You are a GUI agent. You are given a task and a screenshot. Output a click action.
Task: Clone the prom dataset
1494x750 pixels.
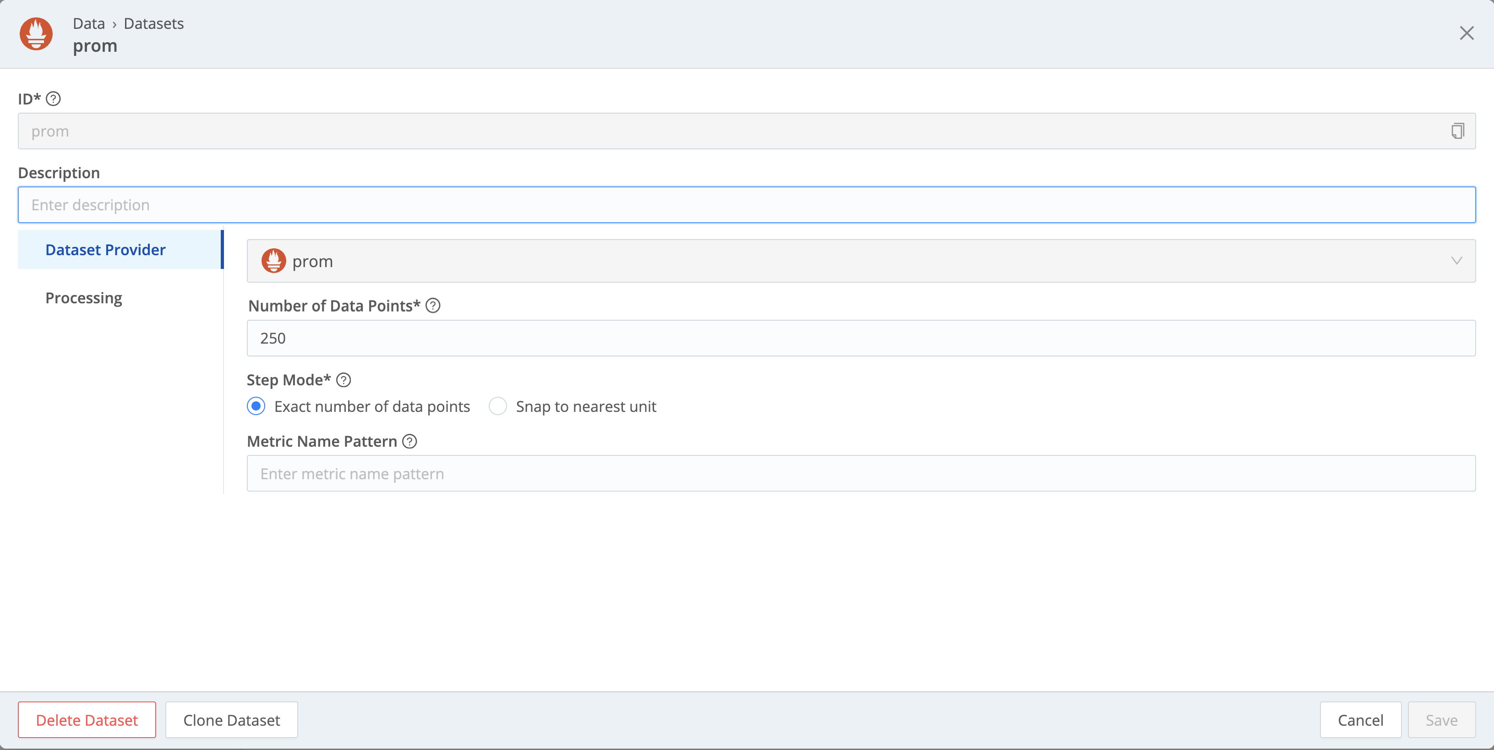pyautogui.click(x=231, y=720)
